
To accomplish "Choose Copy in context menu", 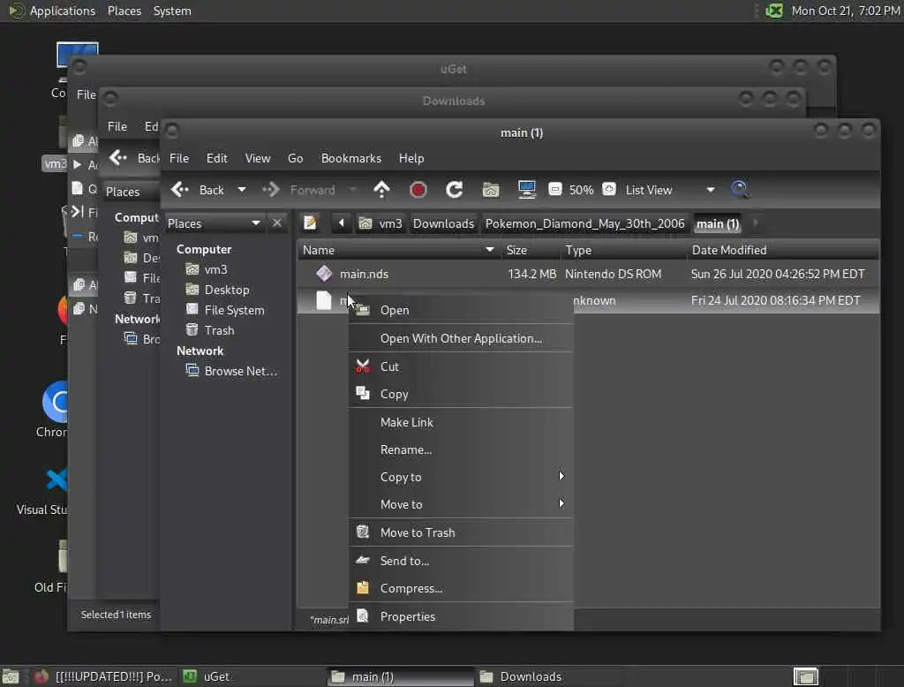I will click(x=461, y=394).
